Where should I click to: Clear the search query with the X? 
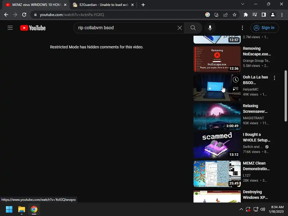[x=180, y=28]
